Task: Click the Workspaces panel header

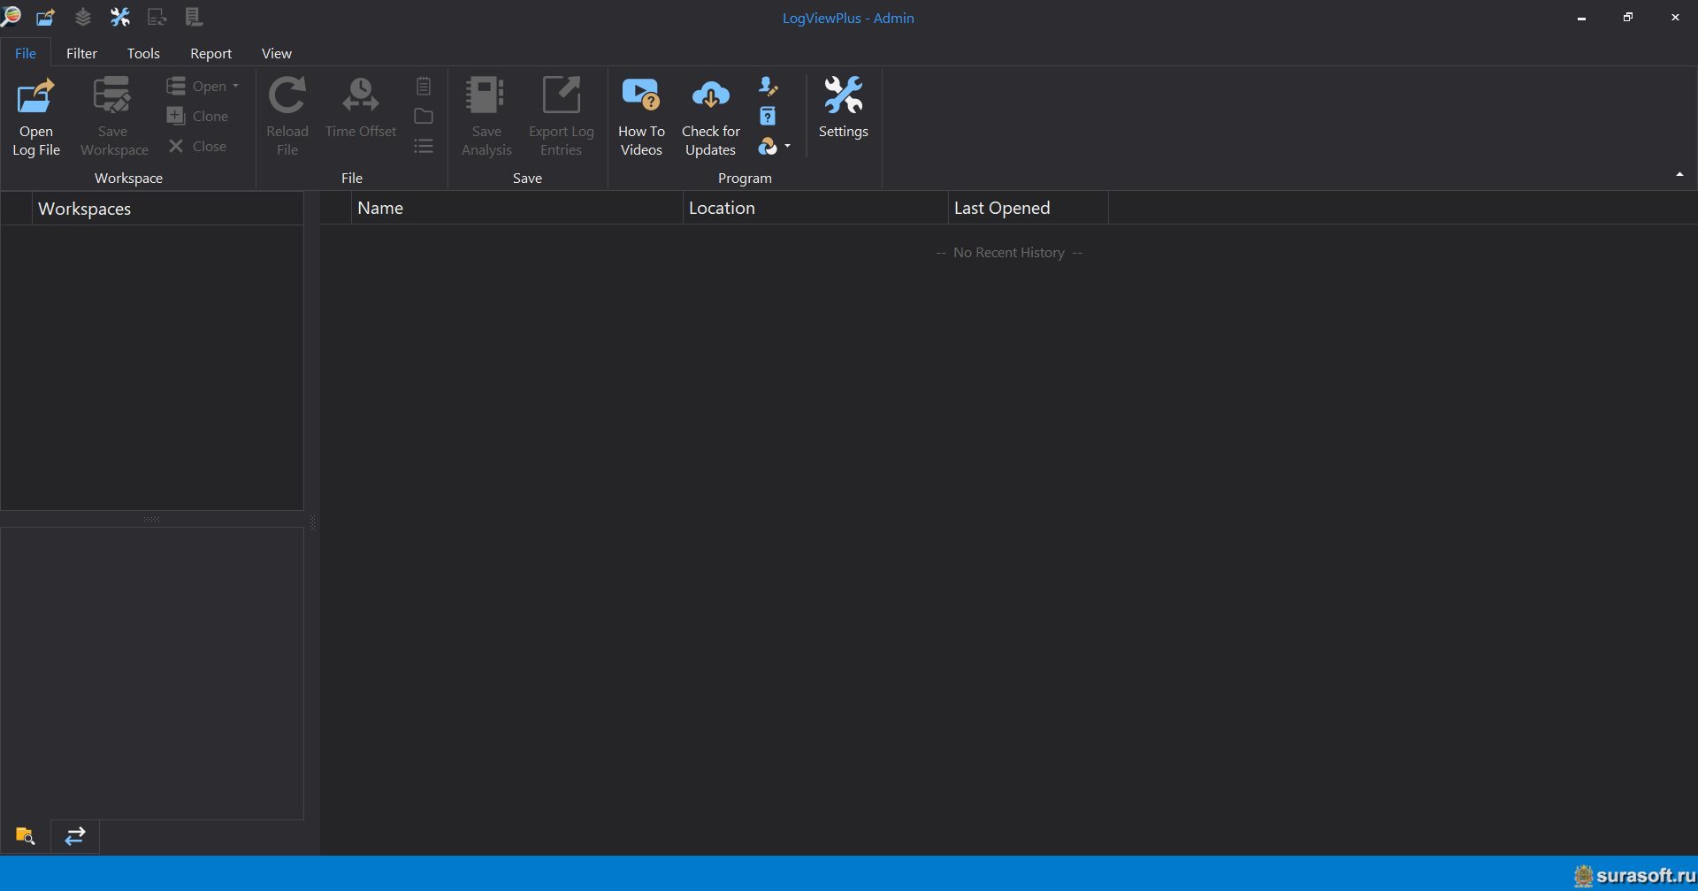Action: (167, 209)
